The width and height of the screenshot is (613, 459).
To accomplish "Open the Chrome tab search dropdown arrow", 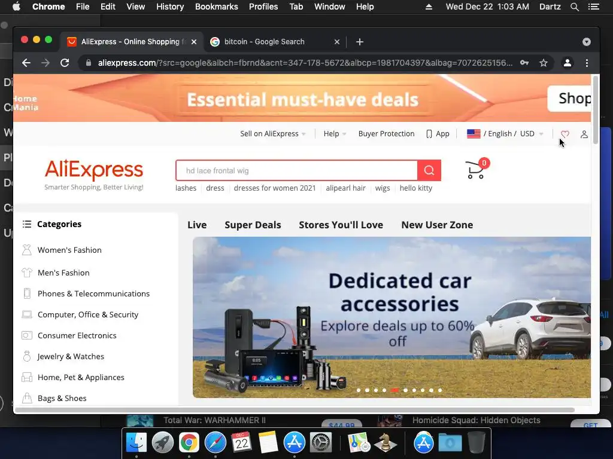I will [587, 42].
